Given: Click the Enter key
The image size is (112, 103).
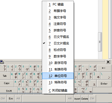Looking at the screenshot, I should coord(104,83).
